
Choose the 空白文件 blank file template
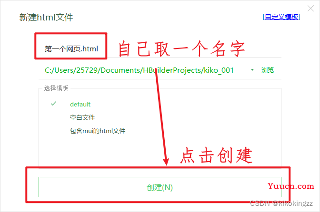coord(82,117)
